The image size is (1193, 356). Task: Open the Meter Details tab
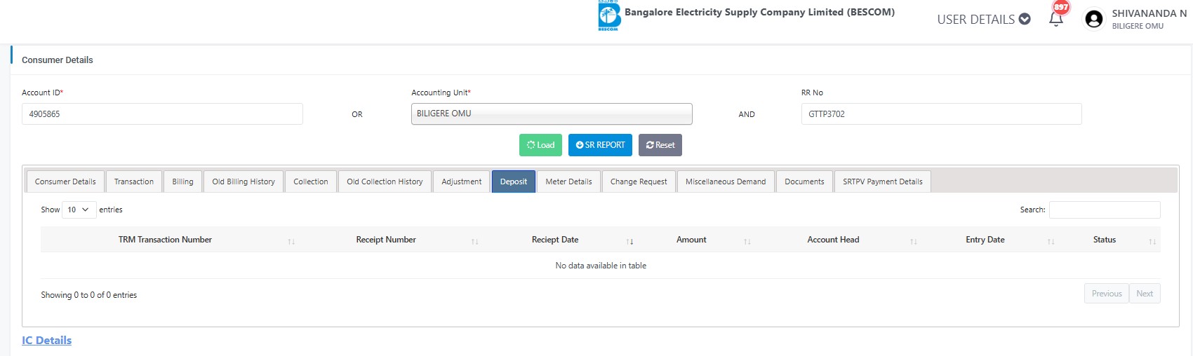(568, 182)
